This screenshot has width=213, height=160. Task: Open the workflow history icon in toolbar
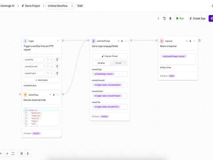pos(164,18)
